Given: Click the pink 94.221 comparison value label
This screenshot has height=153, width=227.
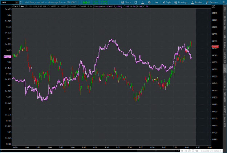Looking at the screenshot, I should 7,57.
